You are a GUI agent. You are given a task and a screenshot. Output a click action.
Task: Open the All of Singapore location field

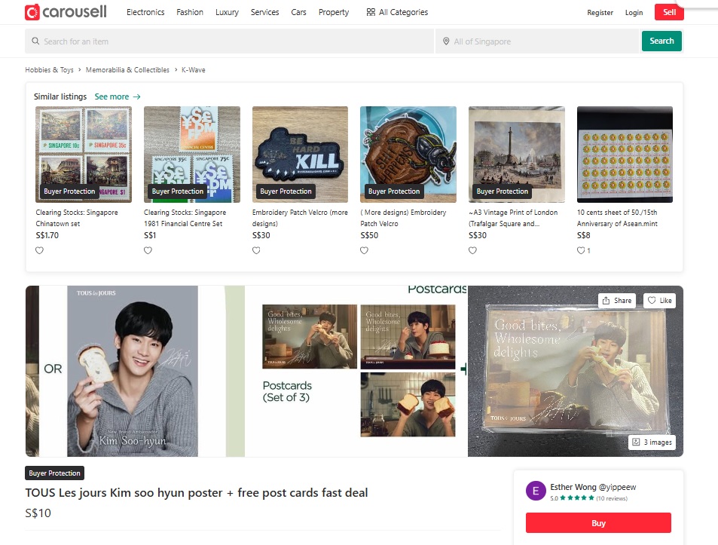point(536,41)
